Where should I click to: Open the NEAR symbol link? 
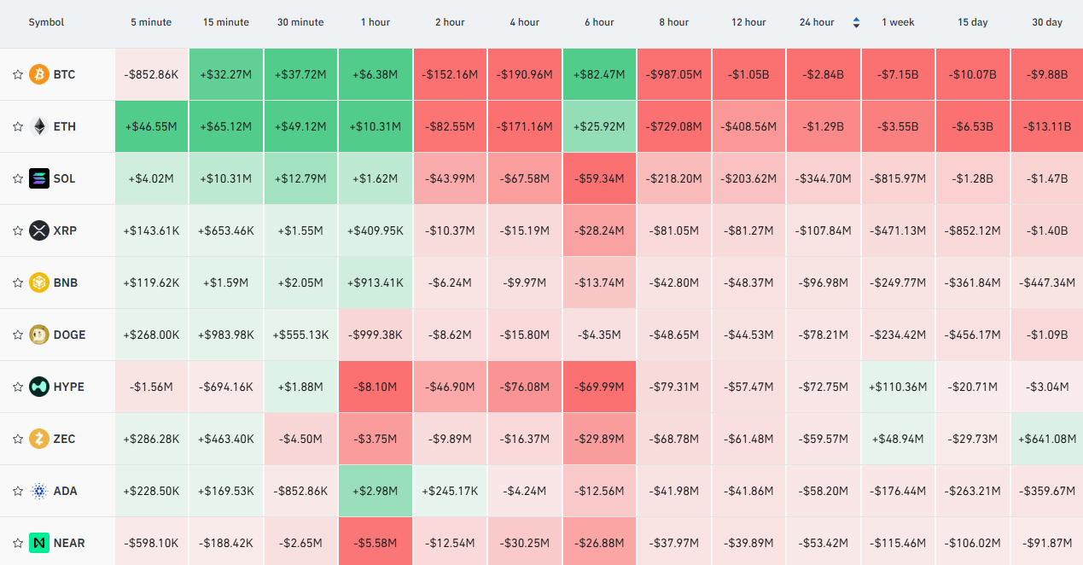[71, 543]
